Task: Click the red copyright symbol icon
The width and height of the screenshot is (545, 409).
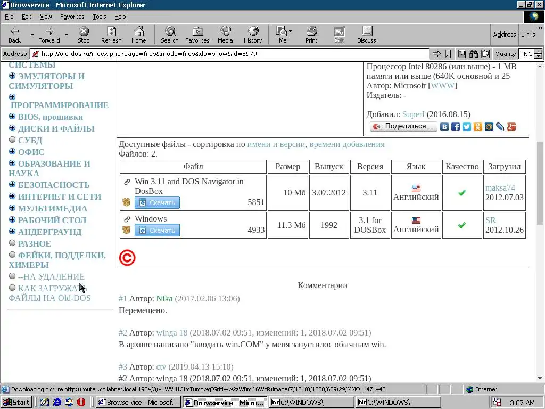Action: click(127, 258)
